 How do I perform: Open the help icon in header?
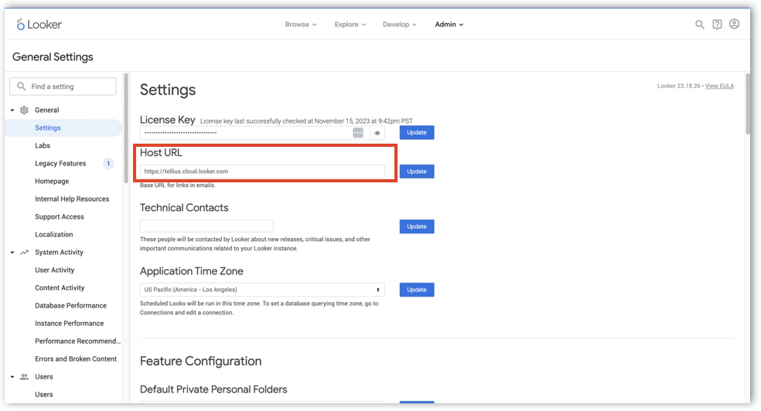point(717,25)
